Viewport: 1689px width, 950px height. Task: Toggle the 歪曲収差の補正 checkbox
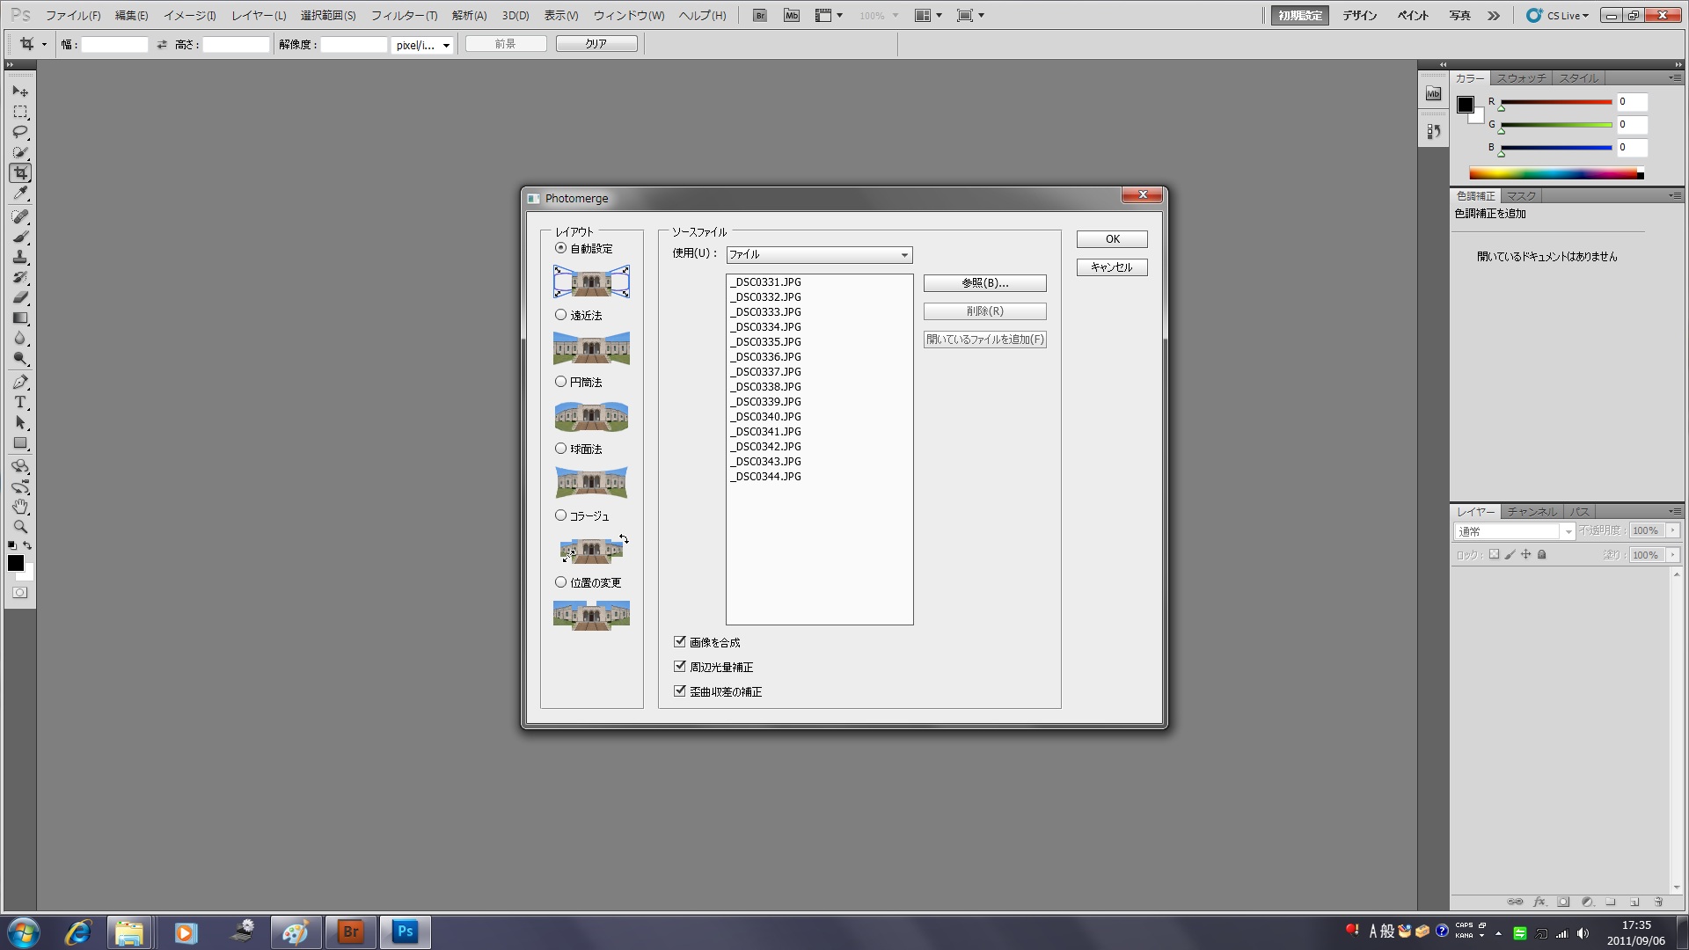pos(679,691)
